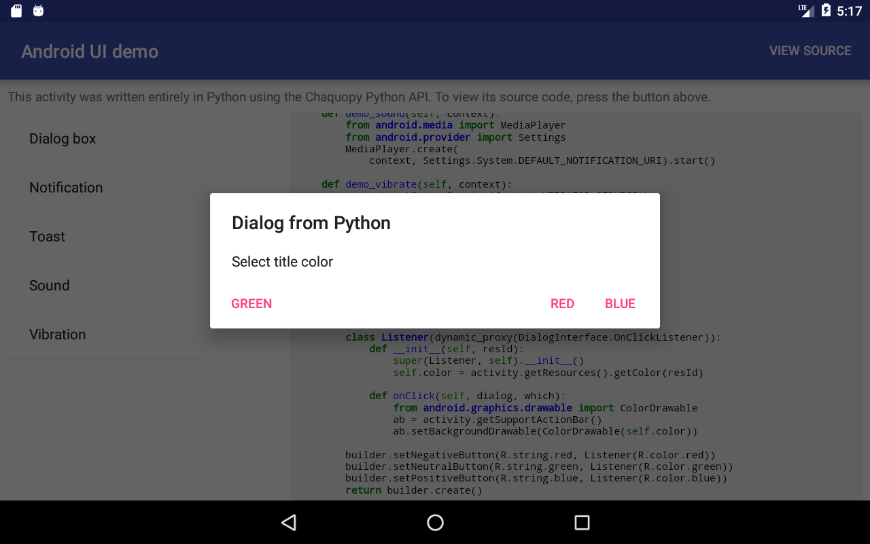Tap the Android debug status icon
The height and width of the screenshot is (544, 870).
pos(39,11)
